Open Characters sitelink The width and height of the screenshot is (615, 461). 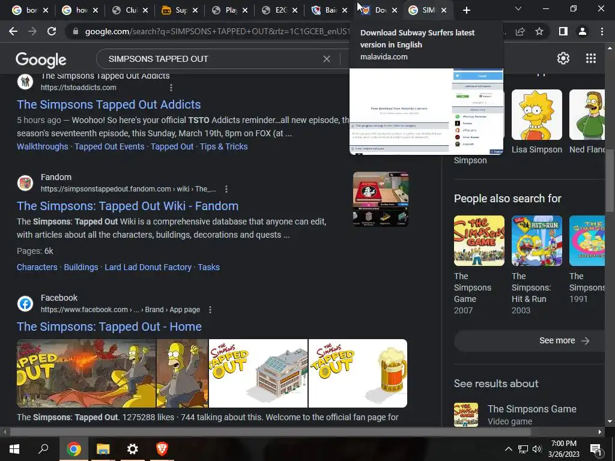[x=37, y=267]
